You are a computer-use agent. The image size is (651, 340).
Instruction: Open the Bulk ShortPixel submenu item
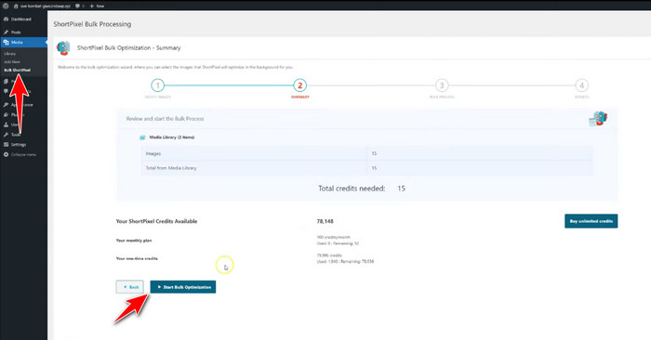[x=18, y=70]
